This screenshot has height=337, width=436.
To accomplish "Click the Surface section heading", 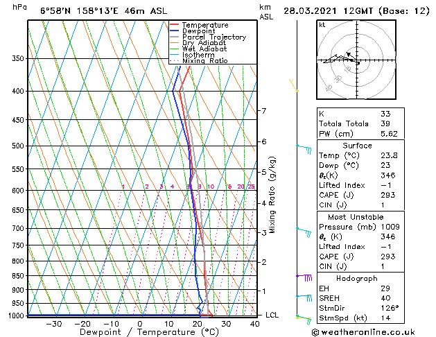I will point(357,146).
